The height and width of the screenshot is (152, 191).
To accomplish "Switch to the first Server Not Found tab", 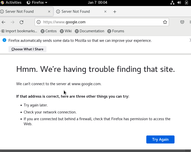I will coord(22,12).
